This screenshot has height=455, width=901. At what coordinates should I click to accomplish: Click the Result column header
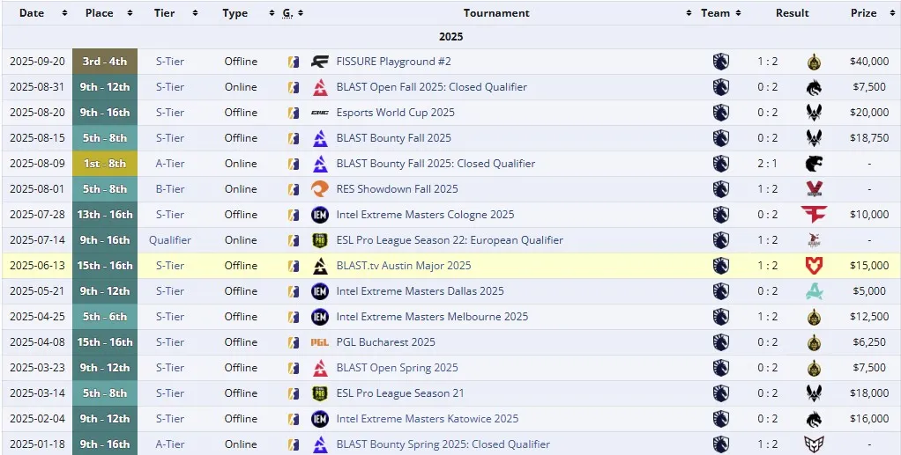coord(792,13)
